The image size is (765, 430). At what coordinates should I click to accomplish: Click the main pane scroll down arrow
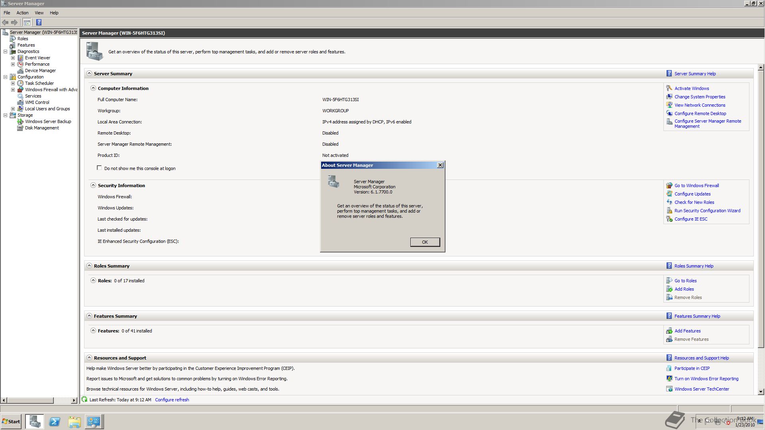tap(761, 392)
